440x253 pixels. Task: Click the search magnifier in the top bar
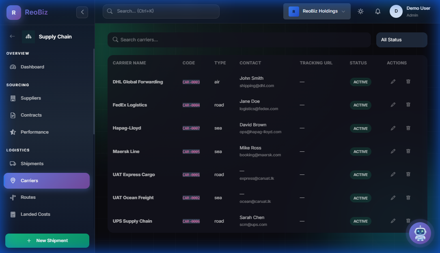pos(110,11)
